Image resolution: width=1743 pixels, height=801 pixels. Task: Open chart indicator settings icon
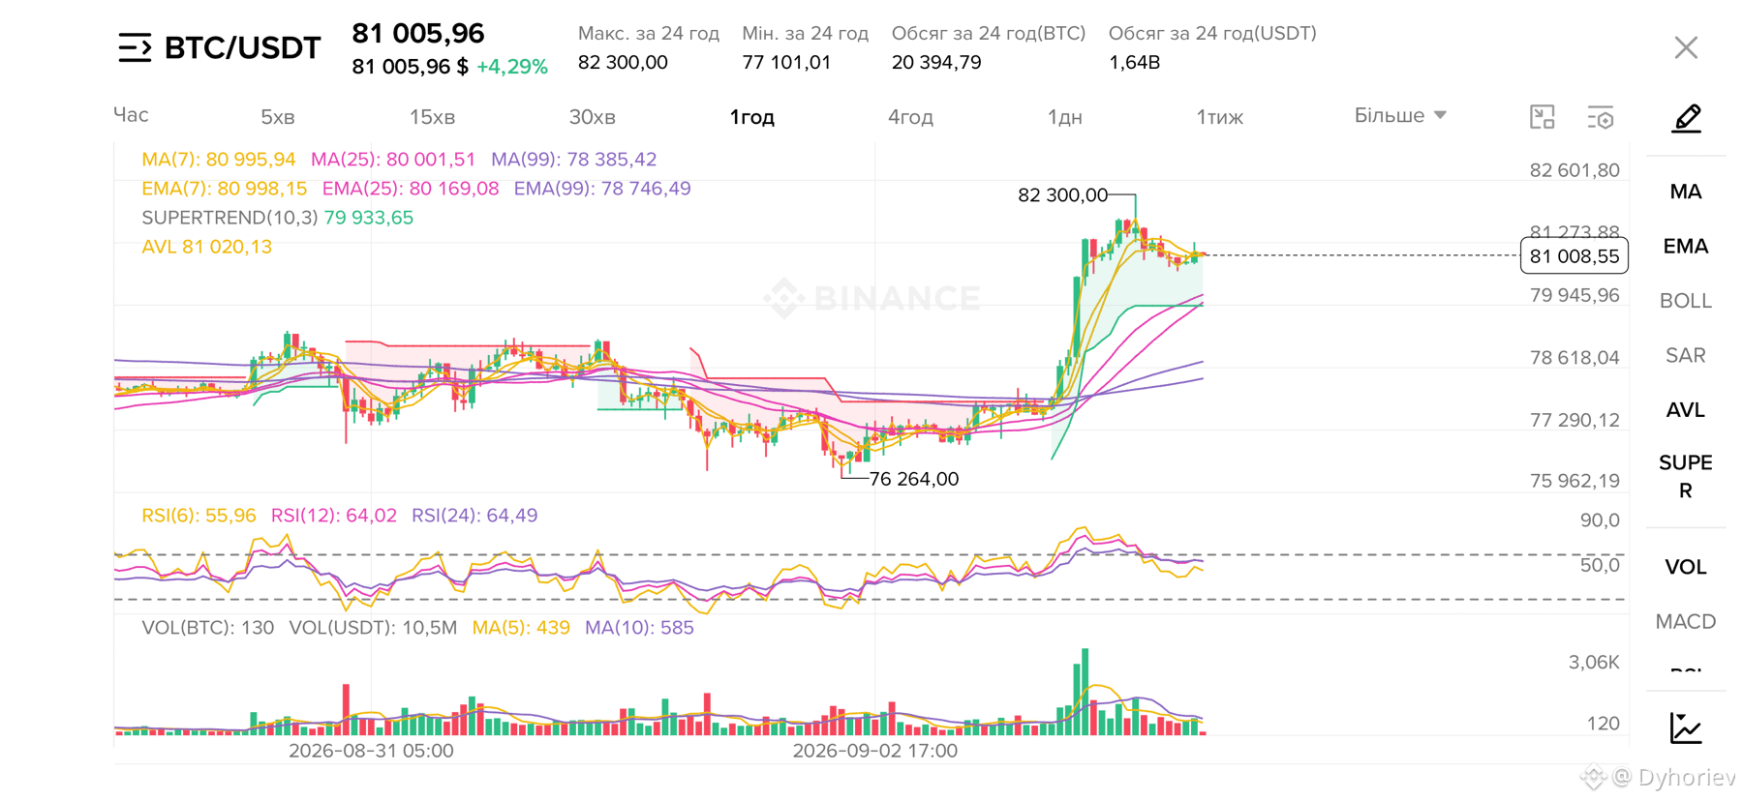point(1601,118)
